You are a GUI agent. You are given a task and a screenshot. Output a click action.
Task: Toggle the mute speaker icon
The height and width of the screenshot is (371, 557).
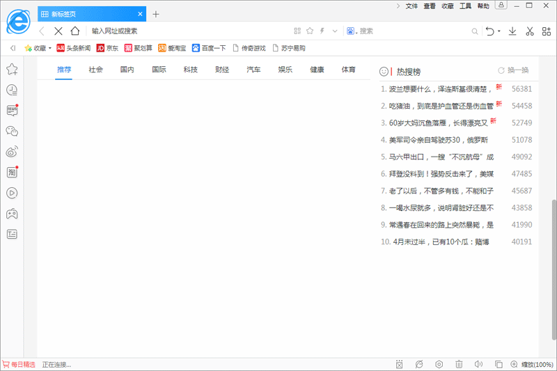[478, 364]
